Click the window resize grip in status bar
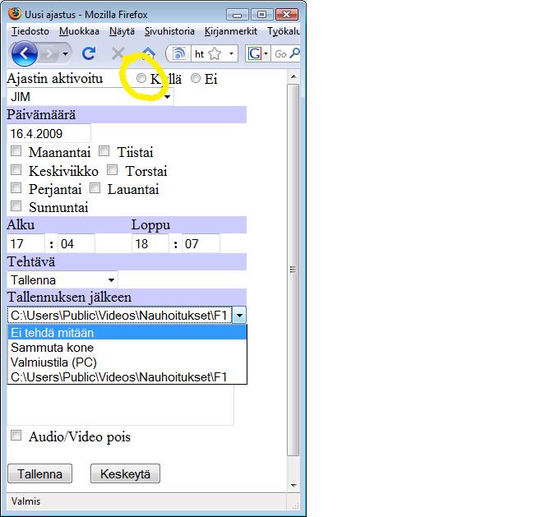The image size is (559, 517). point(295,505)
